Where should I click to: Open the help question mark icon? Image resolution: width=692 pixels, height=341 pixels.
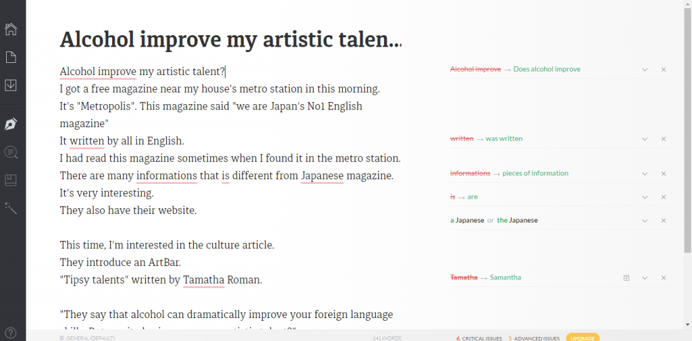point(11,331)
